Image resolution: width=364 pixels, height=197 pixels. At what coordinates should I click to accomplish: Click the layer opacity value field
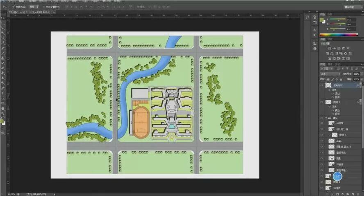[355, 74]
